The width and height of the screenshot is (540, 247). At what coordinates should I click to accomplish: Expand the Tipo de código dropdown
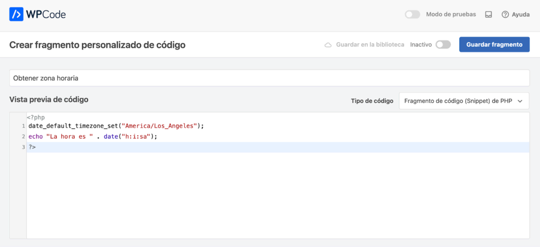464,101
